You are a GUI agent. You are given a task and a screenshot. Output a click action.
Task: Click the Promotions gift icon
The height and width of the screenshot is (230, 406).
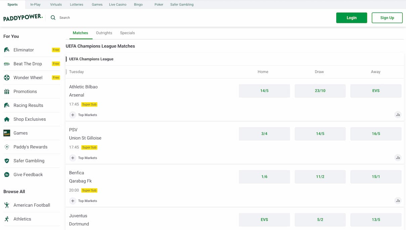(7, 91)
